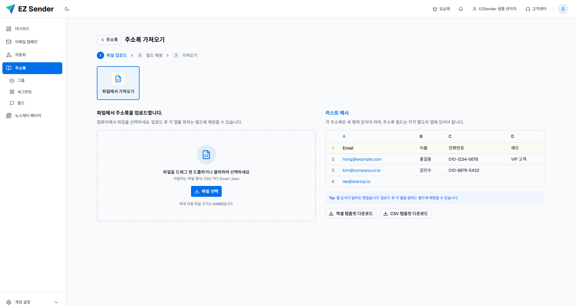Viewport: 576px width, 306px height.
Task: Click the 홍길동 name cell
Action: click(x=425, y=159)
